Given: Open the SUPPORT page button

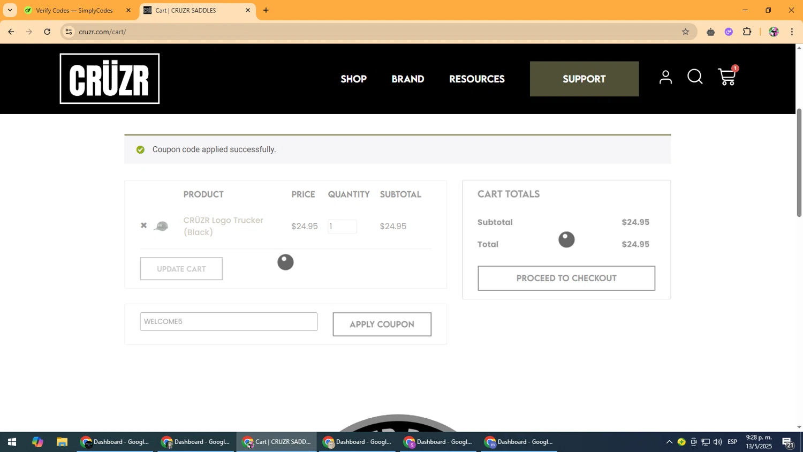Looking at the screenshot, I should 584,79.
